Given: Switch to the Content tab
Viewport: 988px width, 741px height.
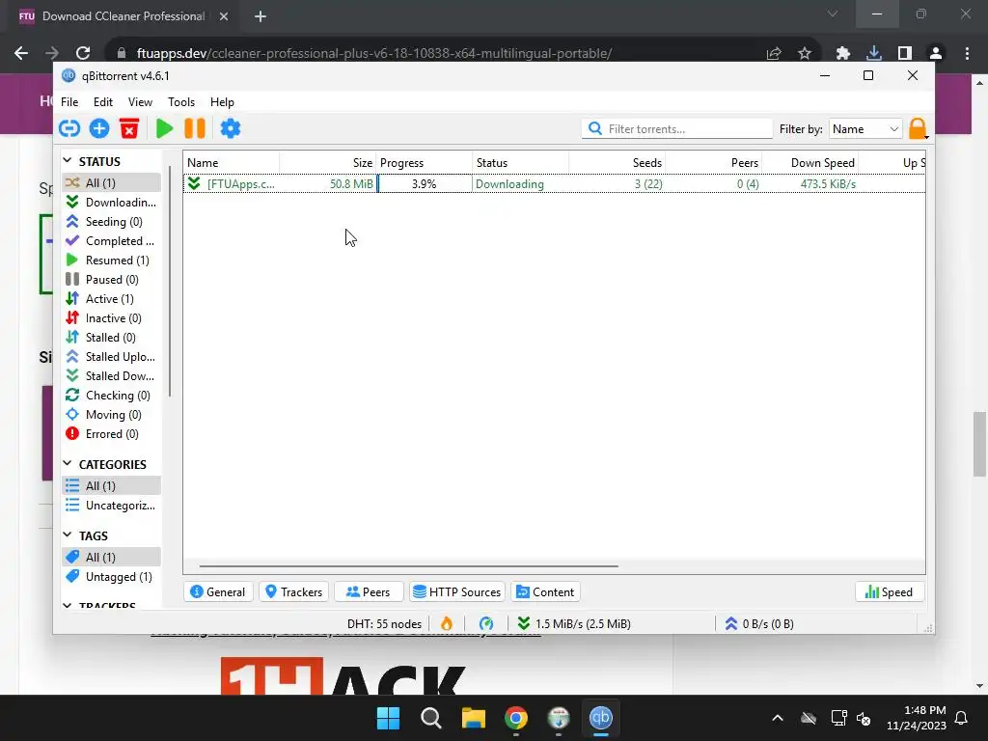Looking at the screenshot, I should tap(546, 592).
